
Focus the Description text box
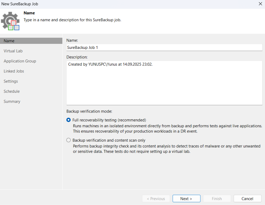pyautogui.click(x=164, y=83)
